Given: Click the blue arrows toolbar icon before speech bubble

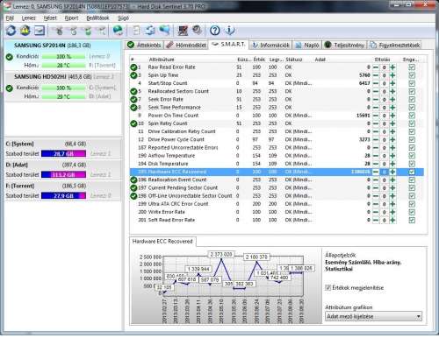Looking at the screenshot, I should click(x=150, y=31).
